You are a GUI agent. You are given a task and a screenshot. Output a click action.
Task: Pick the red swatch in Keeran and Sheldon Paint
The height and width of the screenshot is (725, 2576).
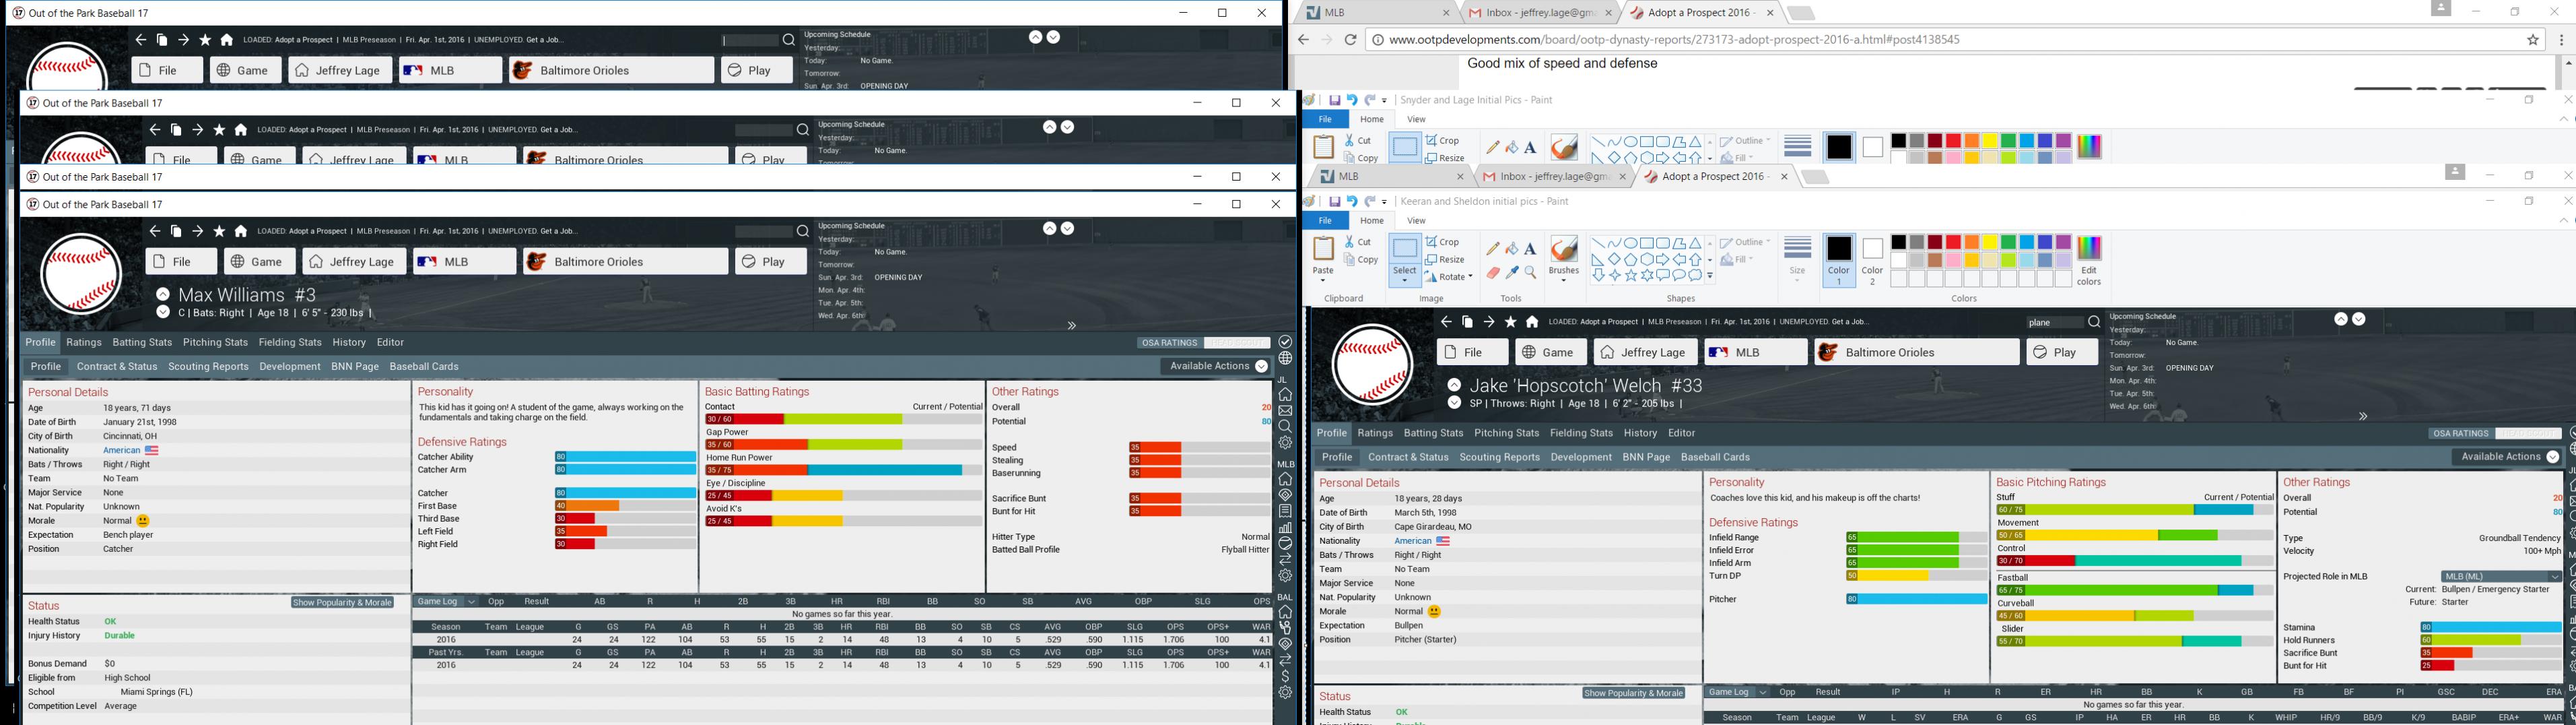click(x=1953, y=243)
